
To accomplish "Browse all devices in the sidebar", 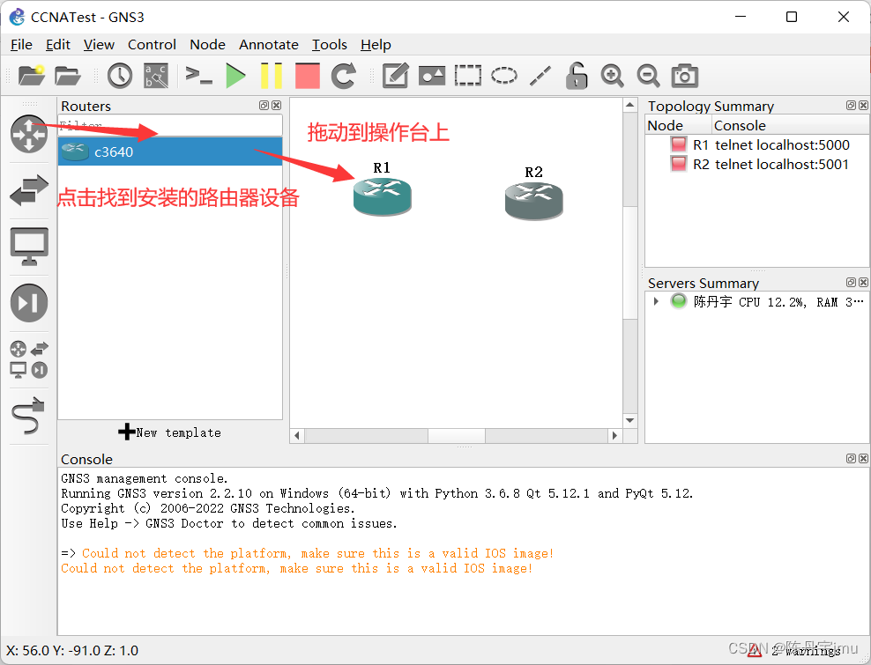I will (29, 359).
